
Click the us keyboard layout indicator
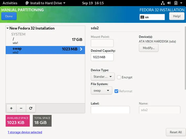click(152, 17)
